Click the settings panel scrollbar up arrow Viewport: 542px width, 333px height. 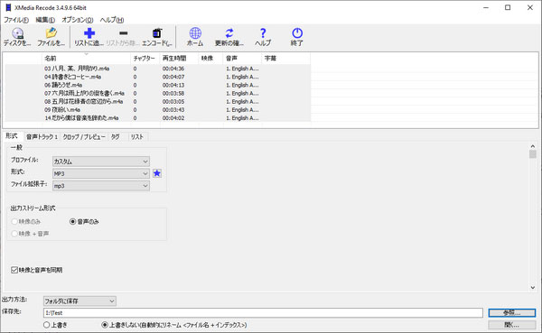tap(533, 146)
